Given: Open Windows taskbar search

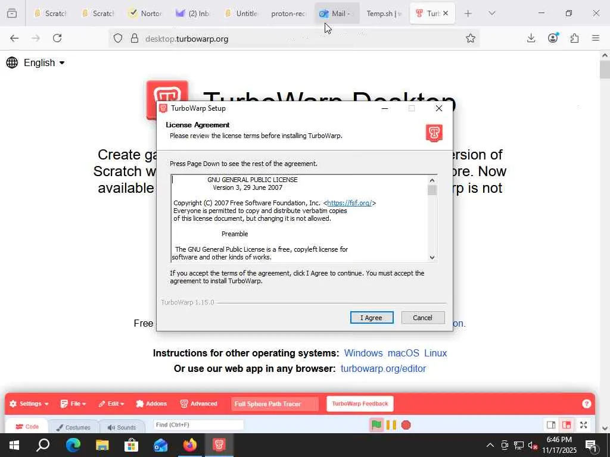Looking at the screenshot, I should pos(43,445).
